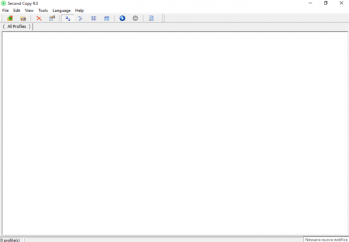Screen dimensions: 349x242
Task: Close the Second Copy window
Action: coord(341,3)
